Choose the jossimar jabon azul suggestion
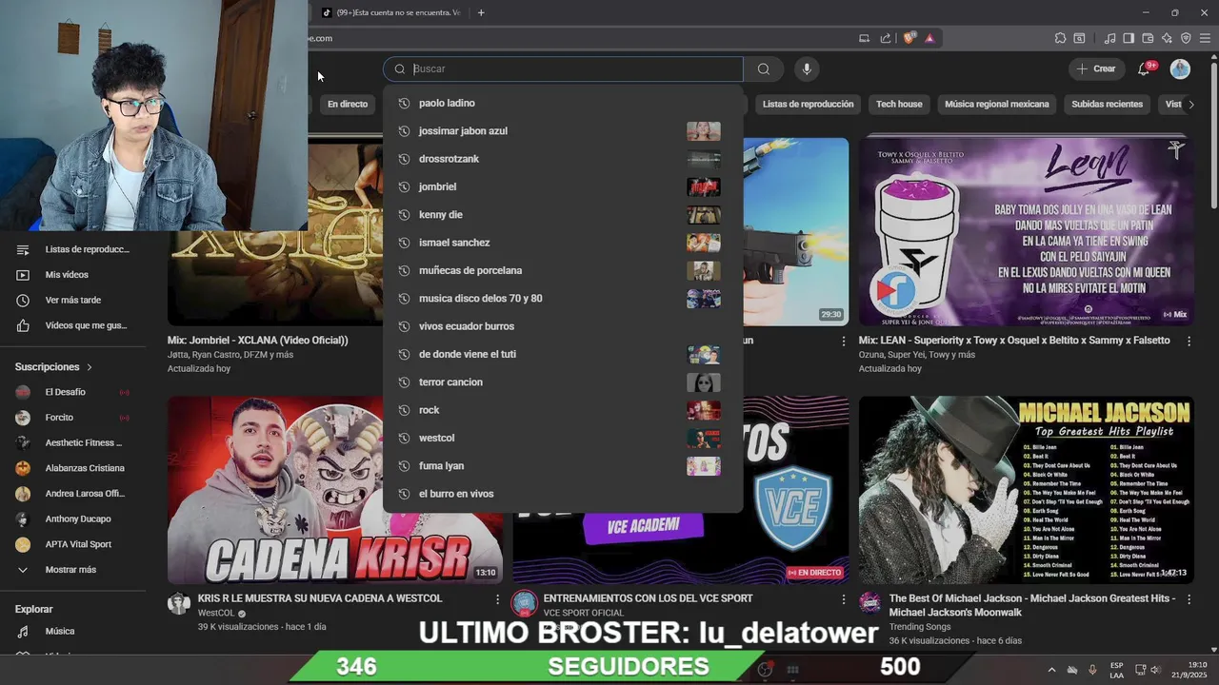The width and height of the screenshot is (1219, 685). 563,131
